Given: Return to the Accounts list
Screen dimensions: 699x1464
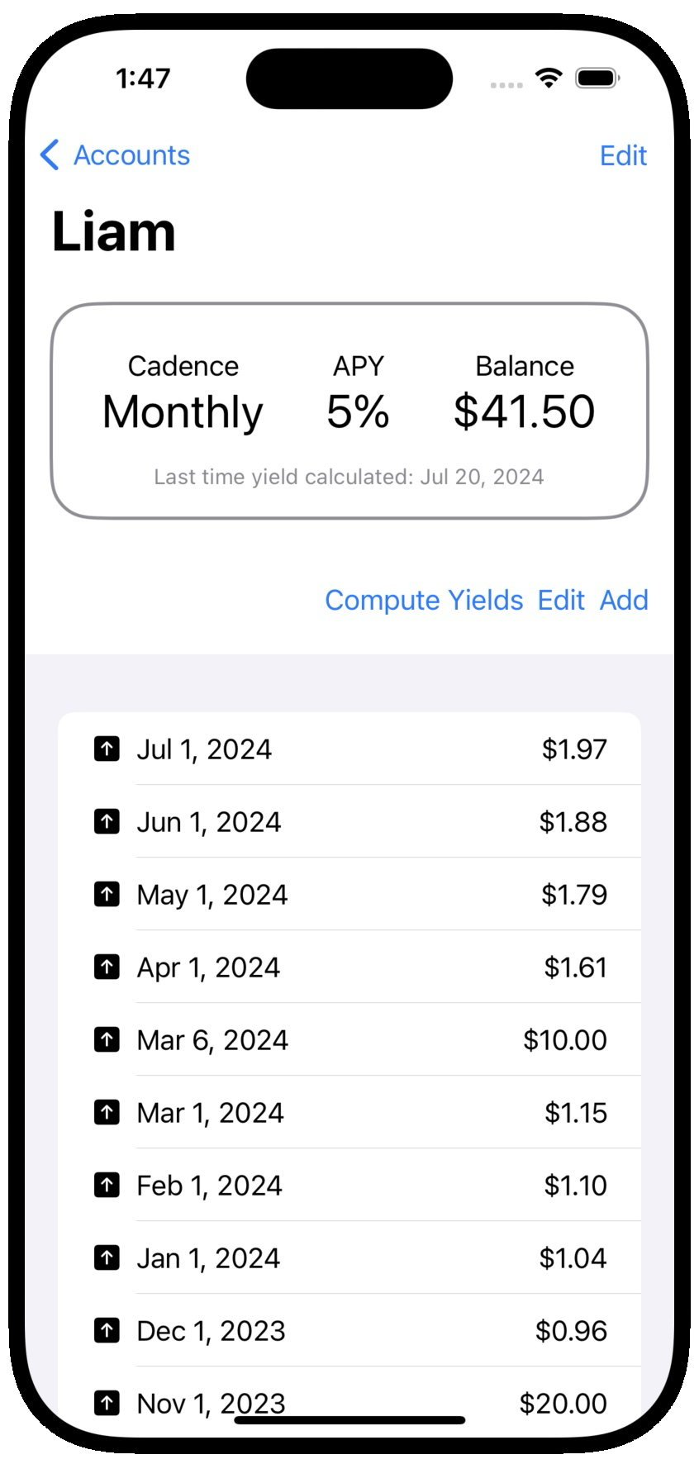Looking at the screenshot, I should (x=131, y=154).
